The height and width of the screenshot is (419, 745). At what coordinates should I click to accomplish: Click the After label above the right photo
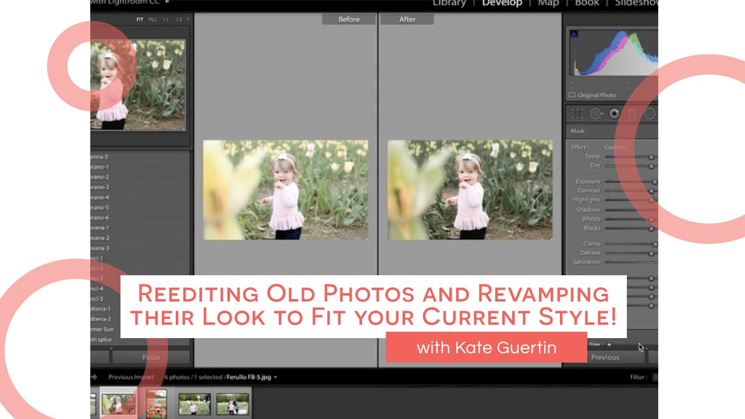click(407, 19)
